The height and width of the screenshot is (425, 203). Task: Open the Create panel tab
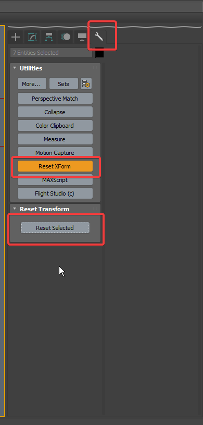[16, 37]
